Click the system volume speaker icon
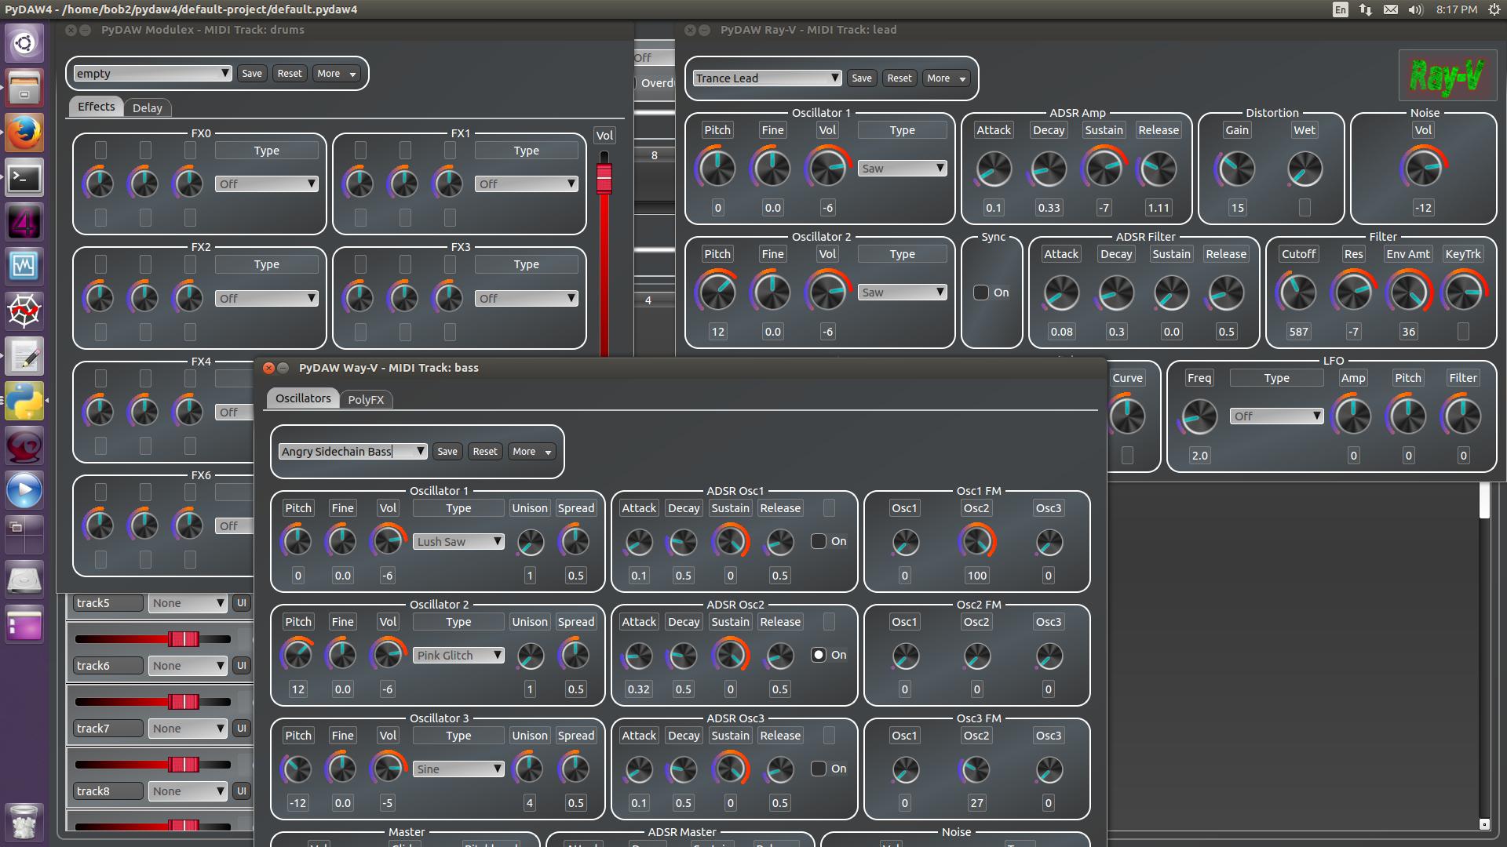The height and width of the screenshot is (847, 1507). tap(1415, 9)
